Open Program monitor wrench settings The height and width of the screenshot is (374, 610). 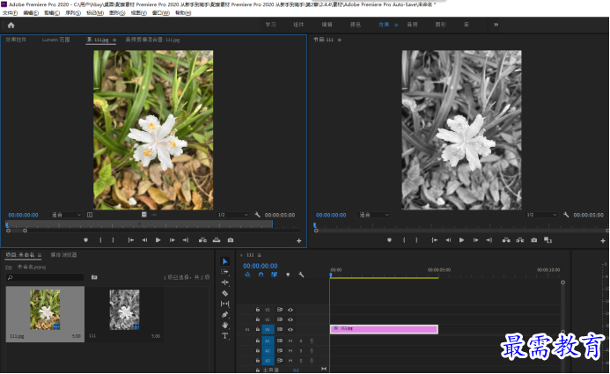coord(566,215)
